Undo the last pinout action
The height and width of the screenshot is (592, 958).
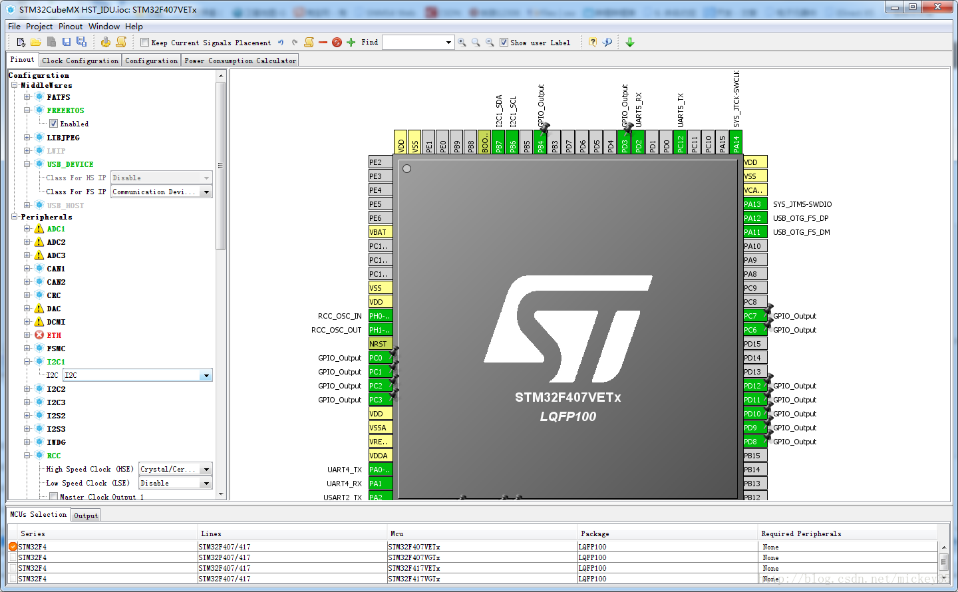point(281,42)
